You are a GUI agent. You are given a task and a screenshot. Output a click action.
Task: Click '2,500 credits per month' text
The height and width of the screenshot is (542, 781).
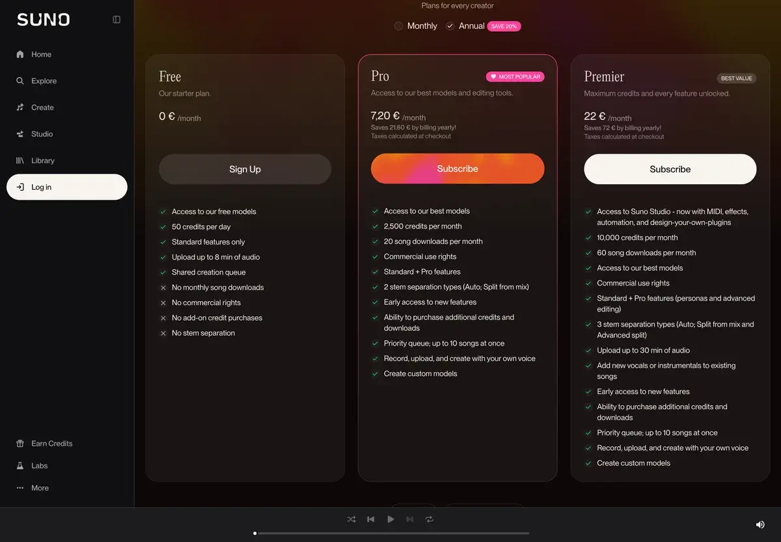coord(423,226)
